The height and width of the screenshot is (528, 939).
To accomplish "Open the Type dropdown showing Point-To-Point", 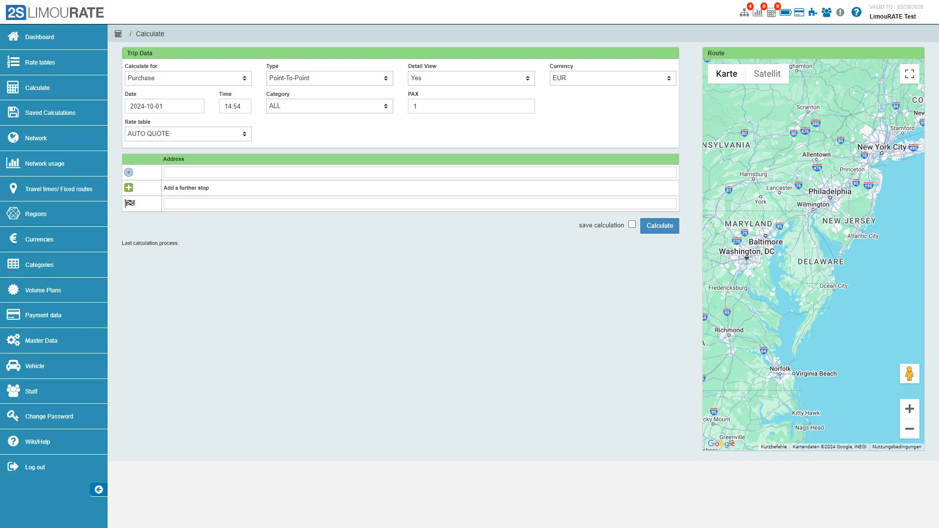I will point(329,78).
